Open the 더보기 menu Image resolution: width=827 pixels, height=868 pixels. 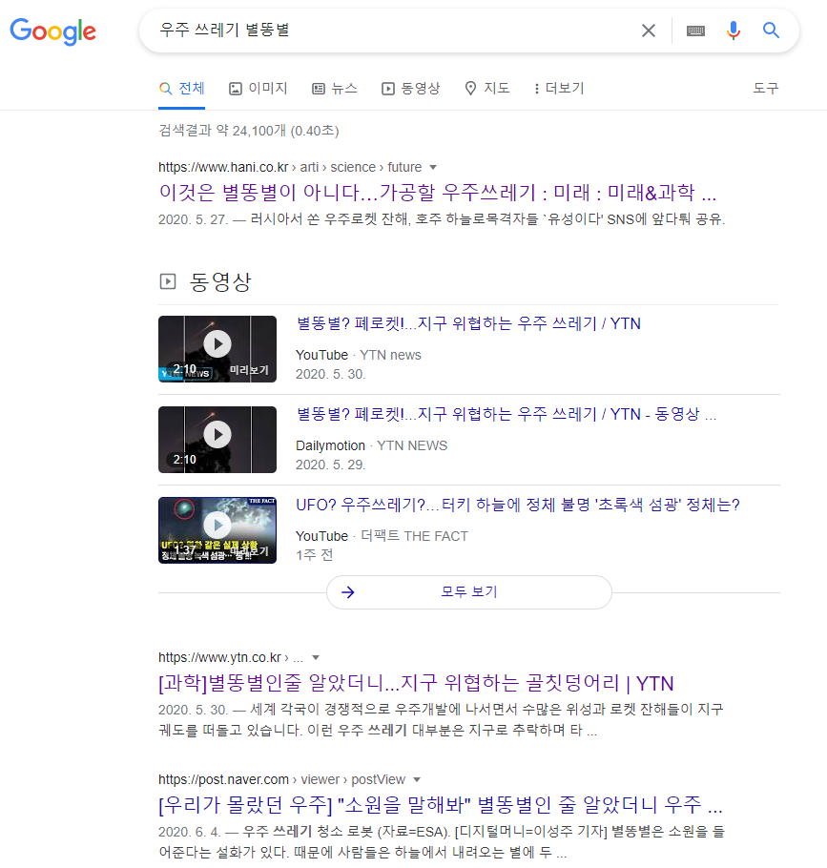tap(559, 88)
